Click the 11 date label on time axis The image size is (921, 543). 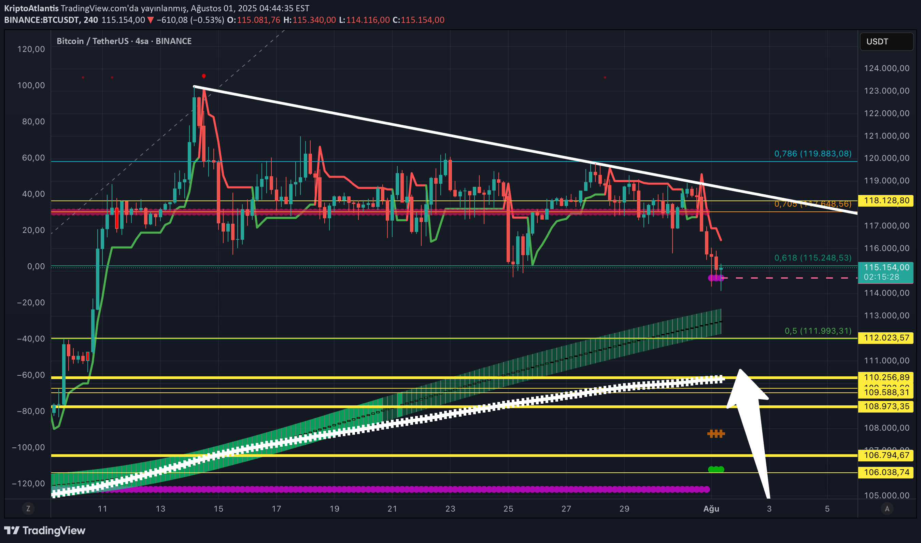coord(102,509)
